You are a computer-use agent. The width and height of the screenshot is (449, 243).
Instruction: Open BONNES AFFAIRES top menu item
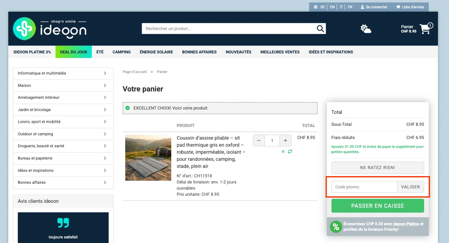pyautogui.click(x=199, y=52)
